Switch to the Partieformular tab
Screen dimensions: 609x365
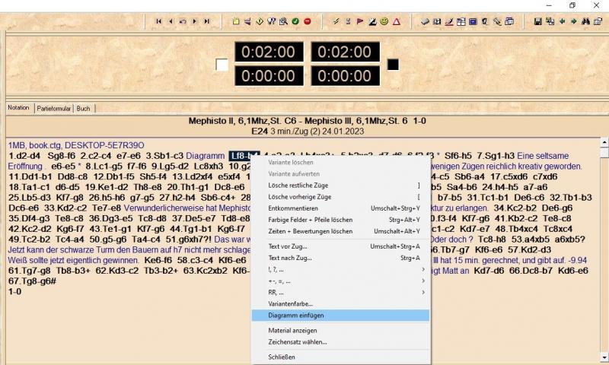coord(53,109)
